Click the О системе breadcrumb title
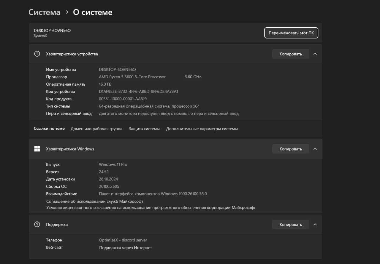The height and width of the screenshot is (264, 380). [x=93, y=12]
